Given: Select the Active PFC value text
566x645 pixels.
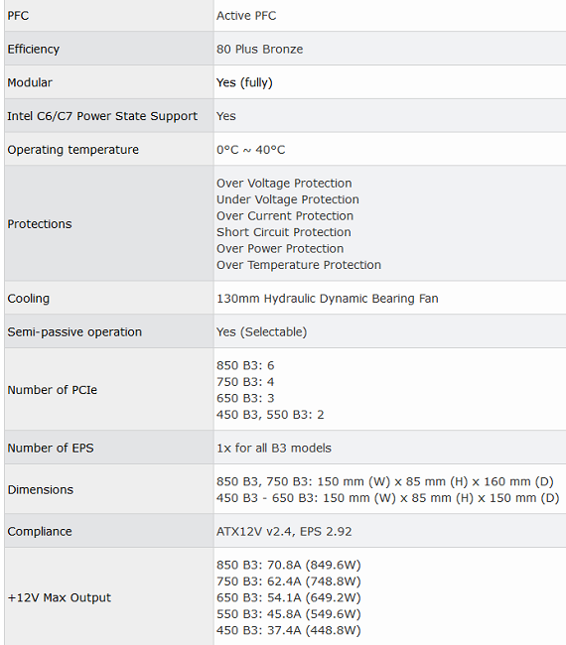Looking at the screenshot, I should click(246, 16).
